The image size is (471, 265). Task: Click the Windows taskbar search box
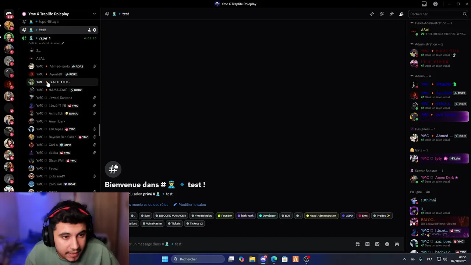[198, 259]
